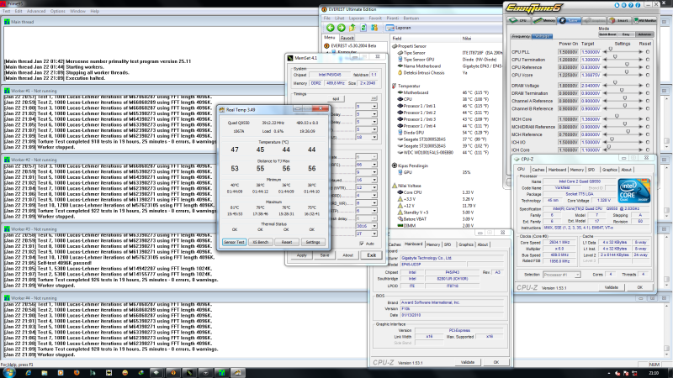Open the EVEREST favorites people icon
This screenshot has height=378, width=673.
point(374,28)
